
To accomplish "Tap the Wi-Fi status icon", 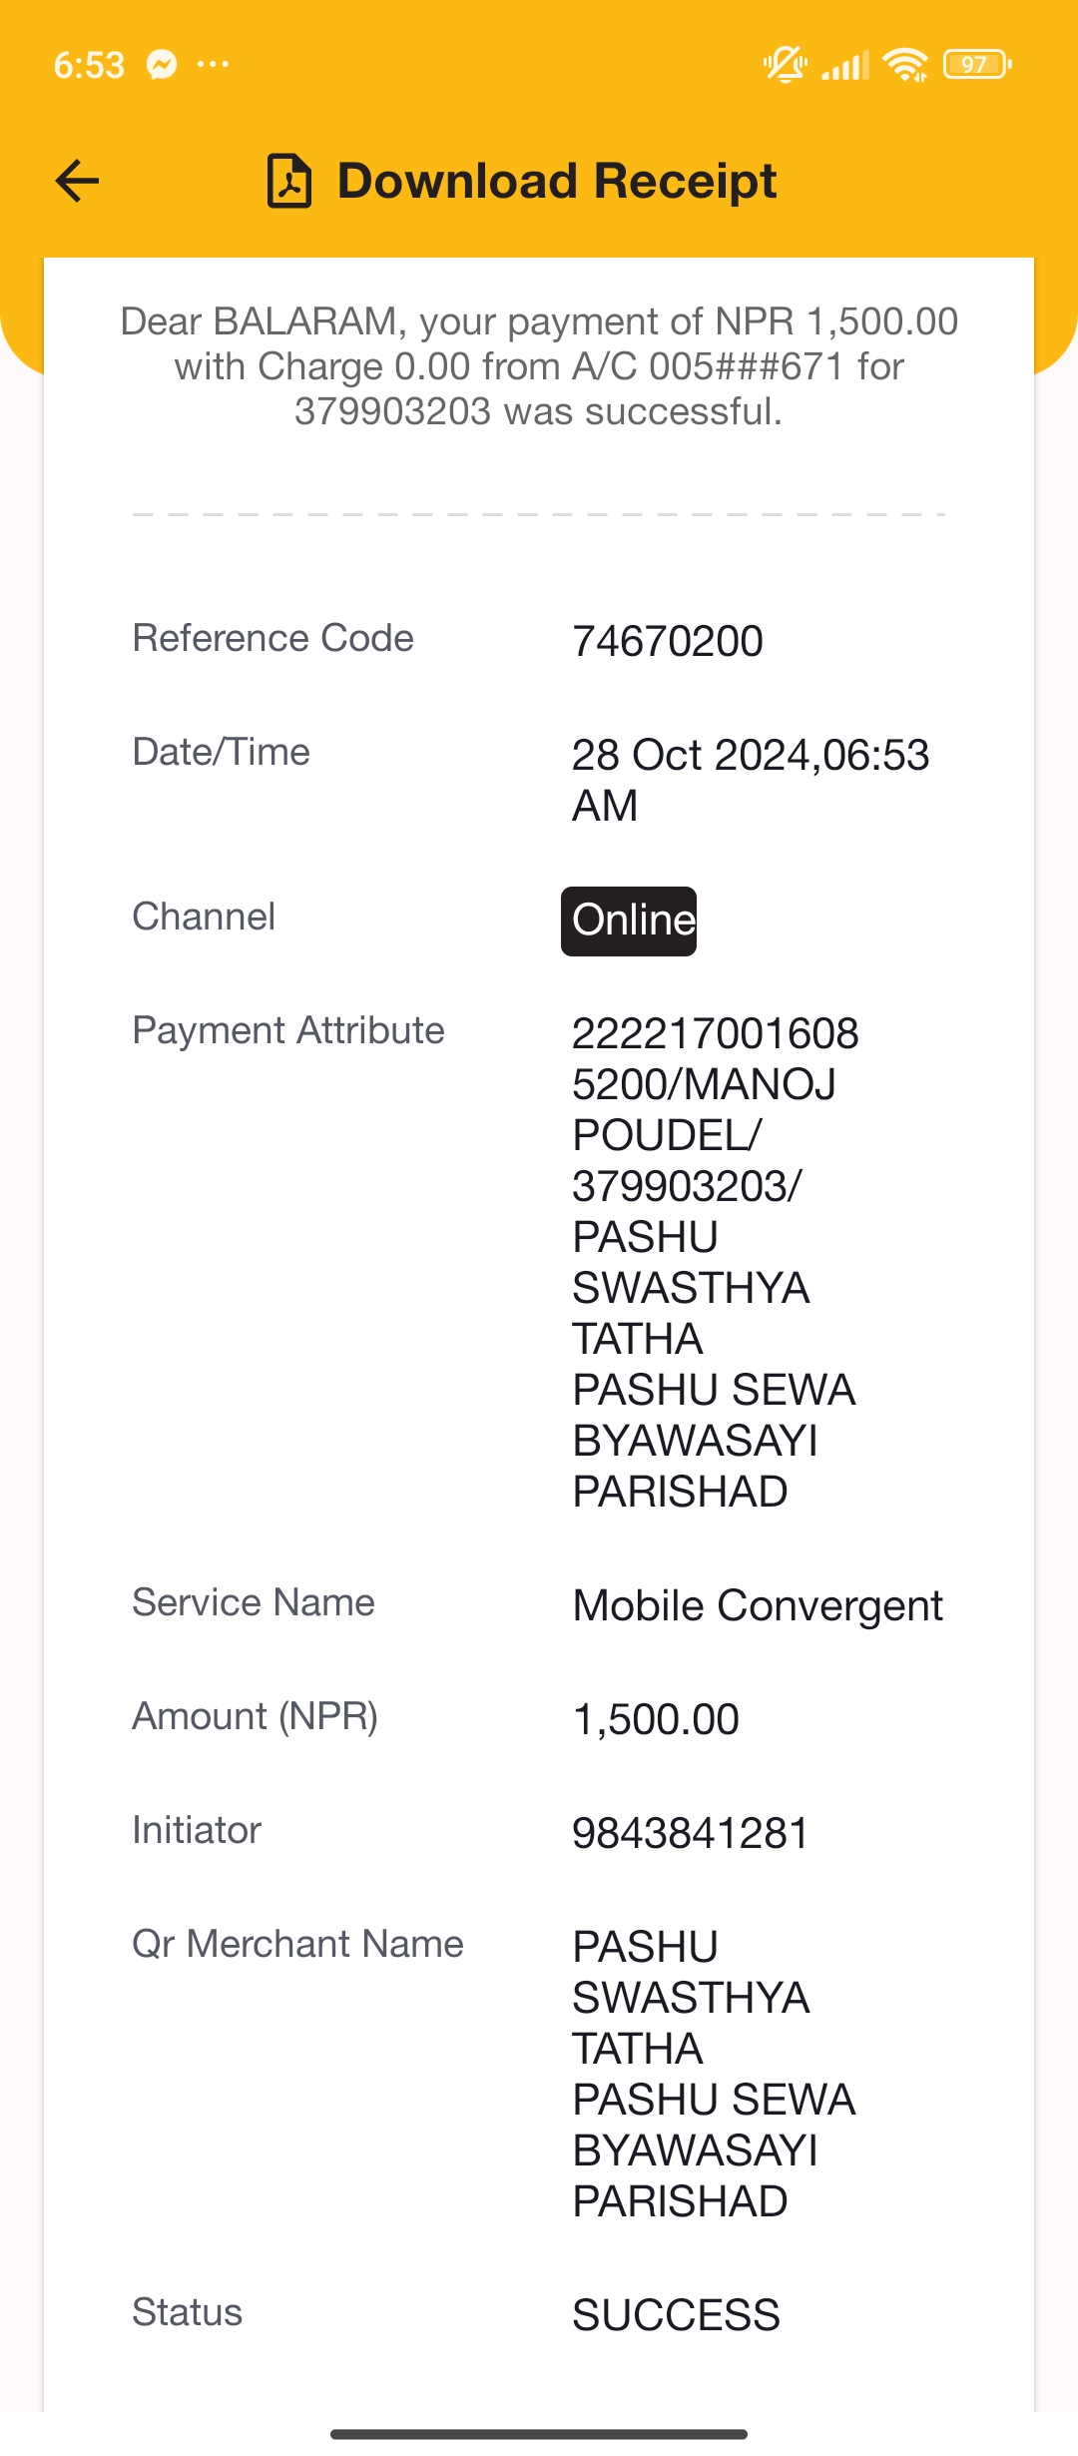I will coord(905,65).
